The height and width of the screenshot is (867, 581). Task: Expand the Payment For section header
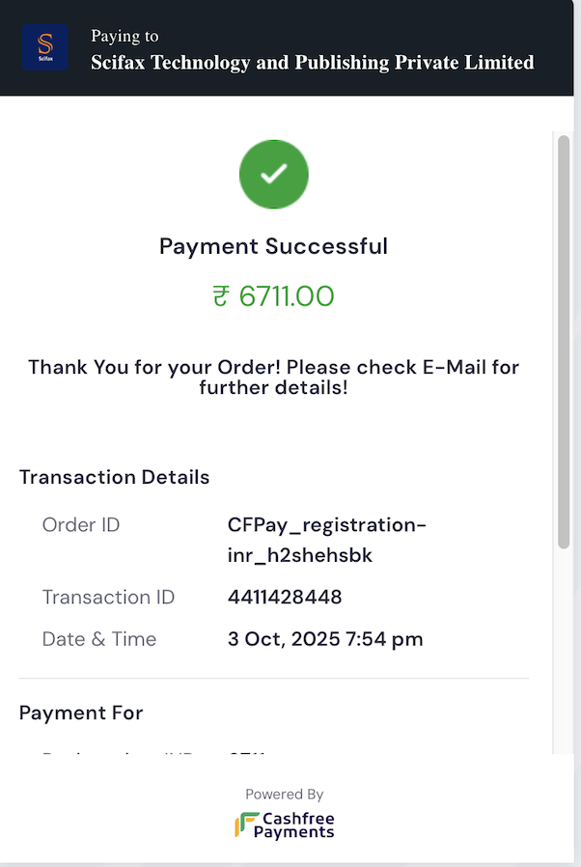(x=81, y=713)
